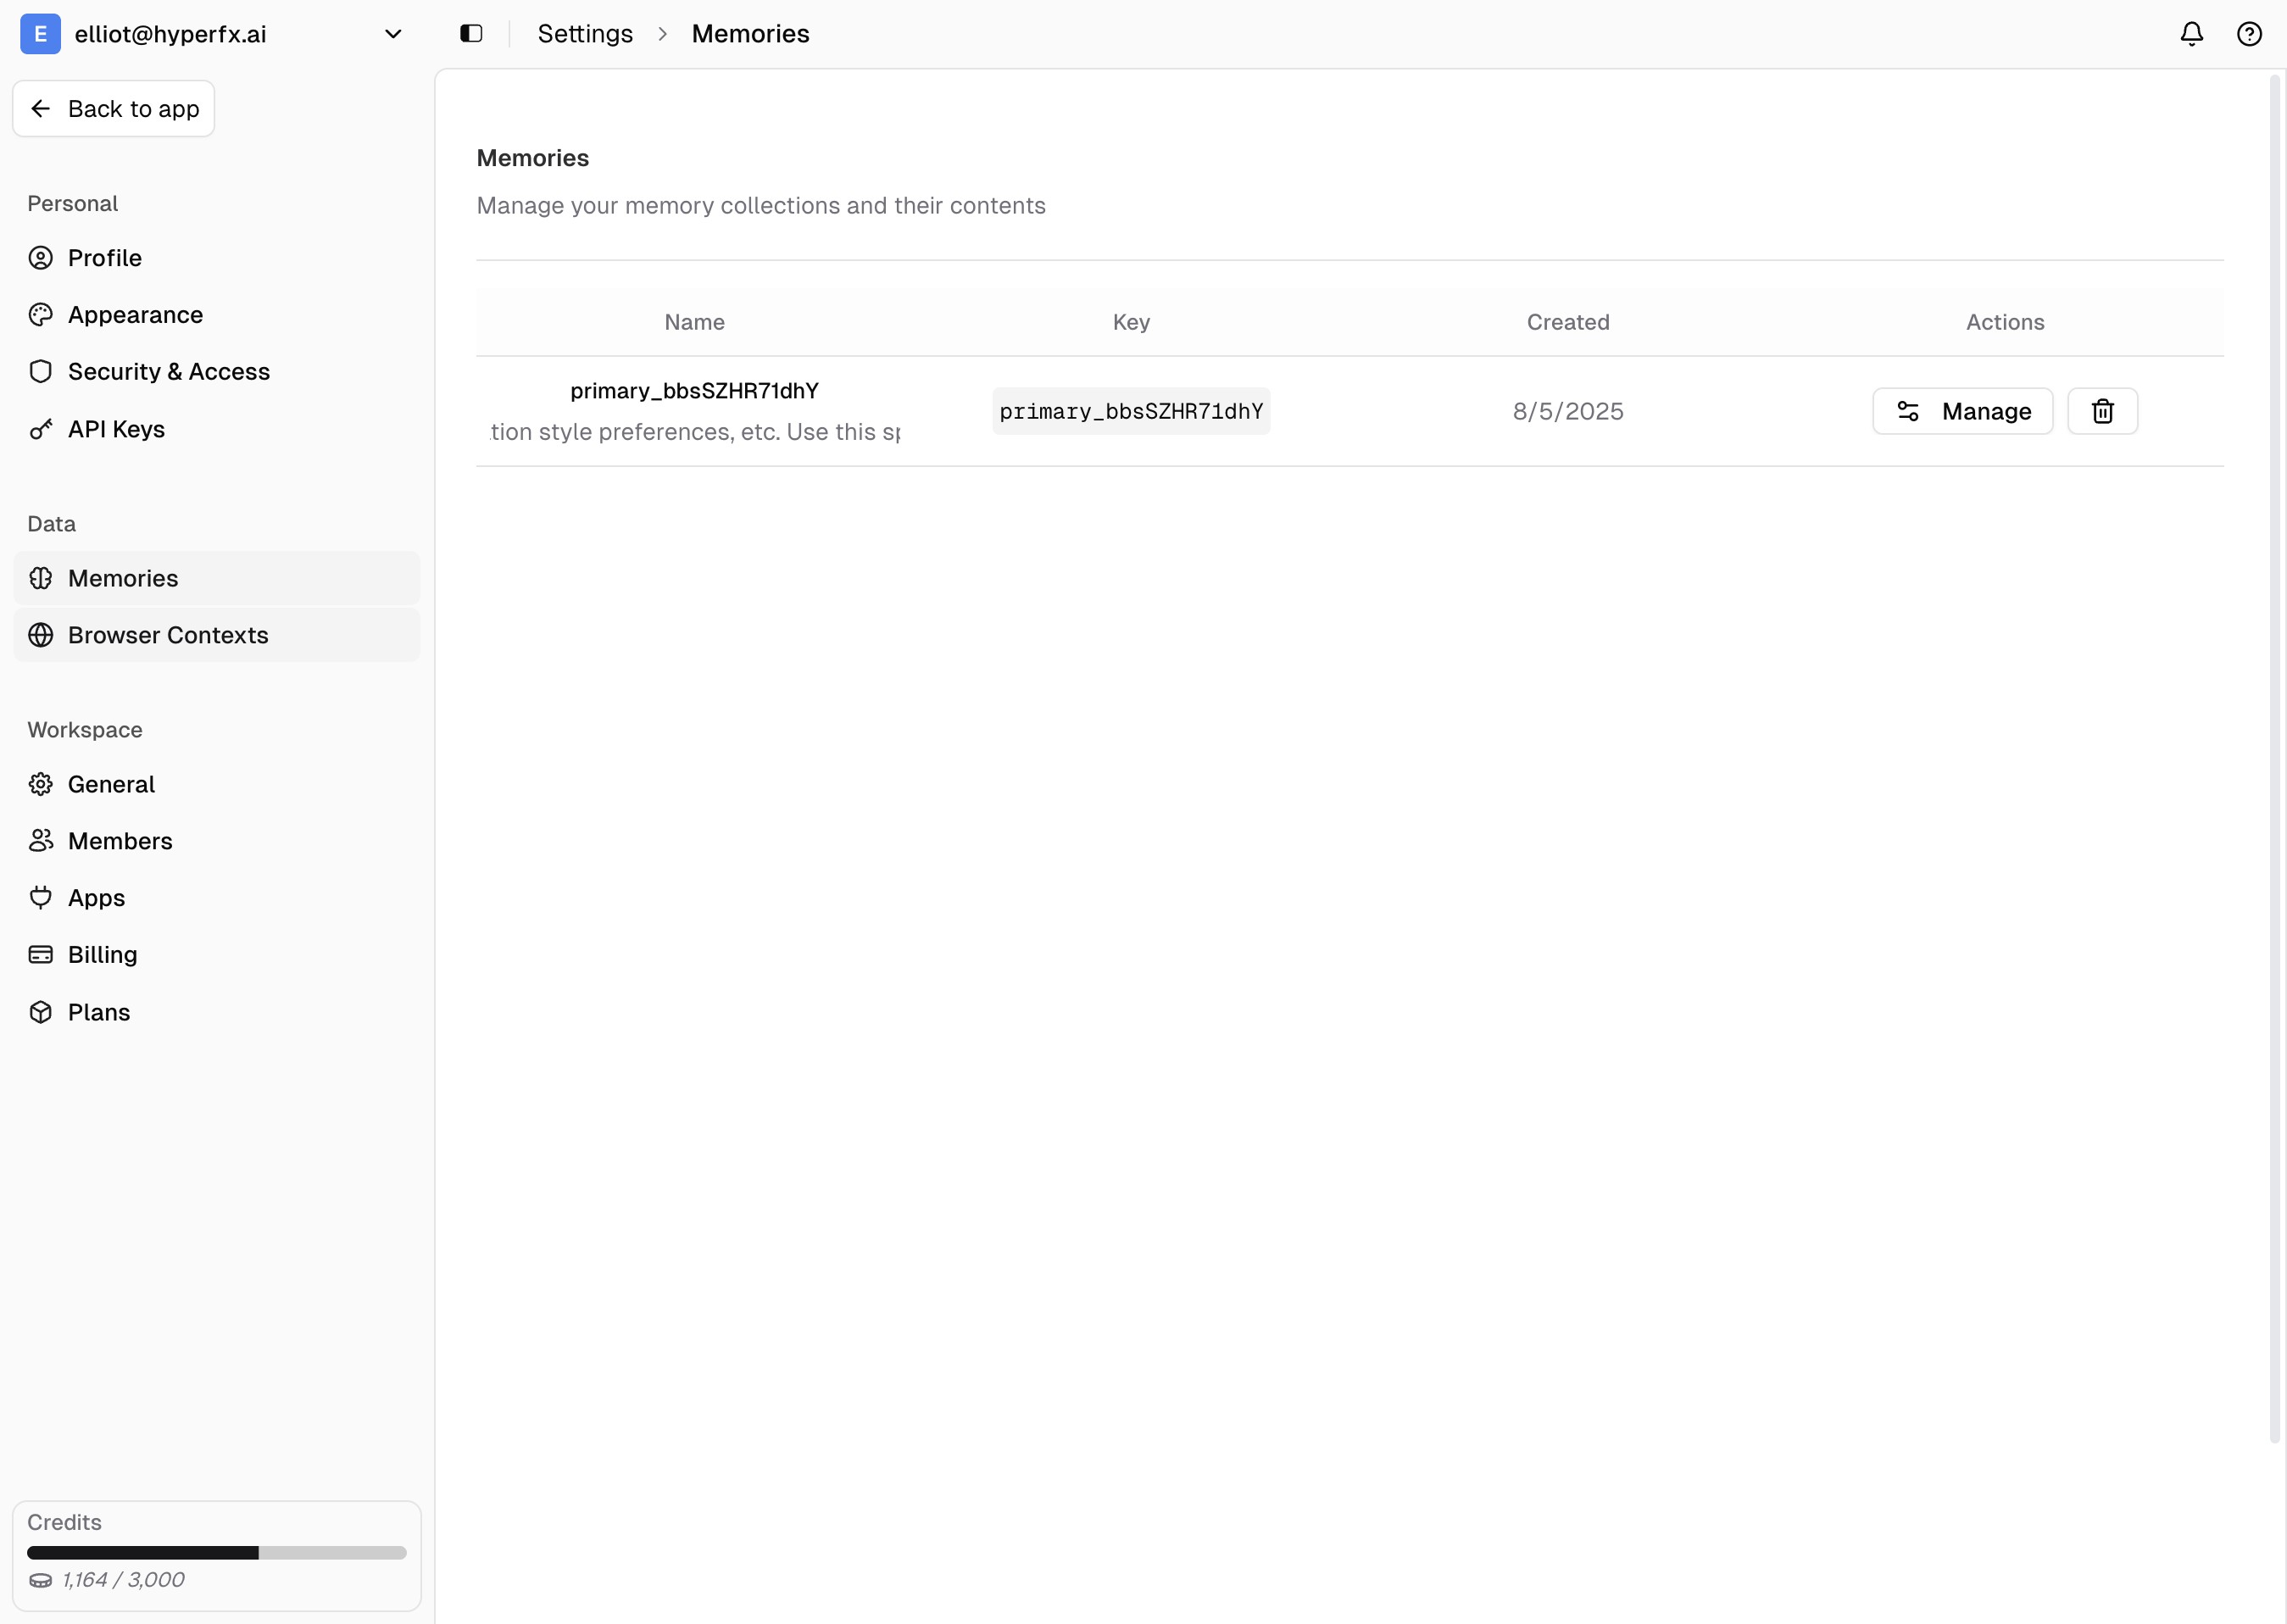Click the Credits usage progress bar
Viewport: 2287px width, 1624px height.
[216, 1553]
